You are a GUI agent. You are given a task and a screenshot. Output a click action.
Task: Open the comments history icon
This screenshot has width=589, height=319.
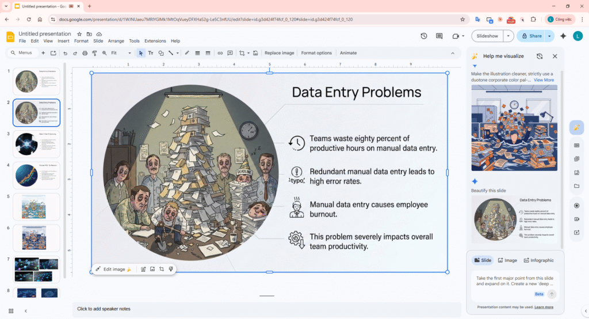(439, 36)
